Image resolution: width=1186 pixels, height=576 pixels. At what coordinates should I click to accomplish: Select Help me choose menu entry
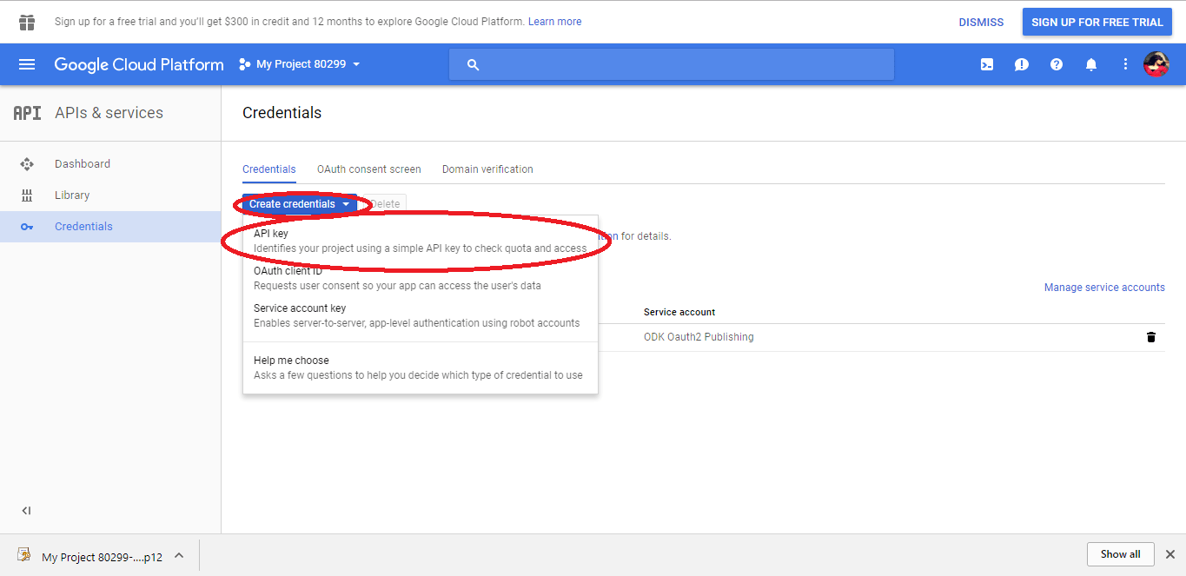[421, 367]
